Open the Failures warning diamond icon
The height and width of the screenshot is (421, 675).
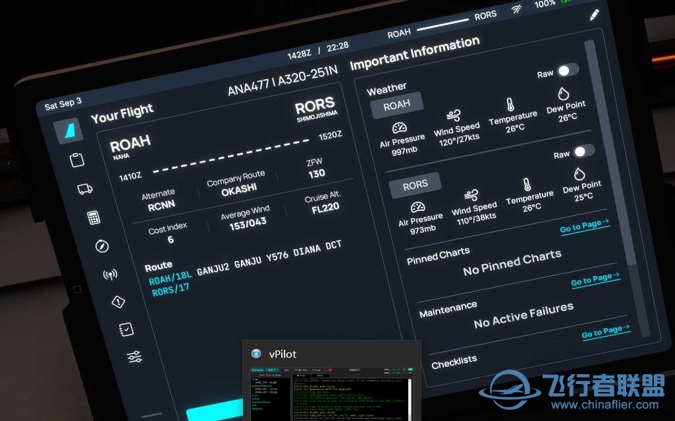click(118, 302)
